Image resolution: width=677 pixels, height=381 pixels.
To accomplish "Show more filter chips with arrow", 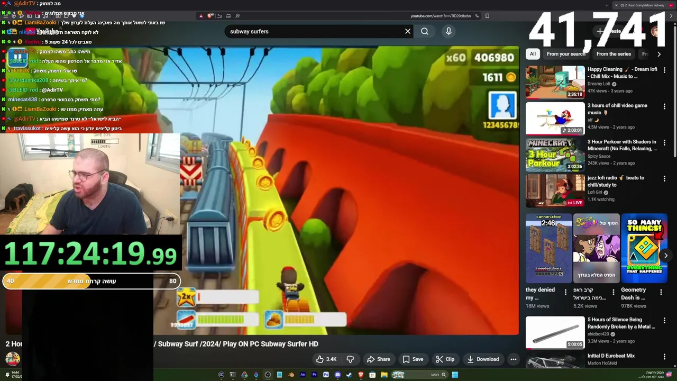I will pyautogui.click(x=659, y=54).
